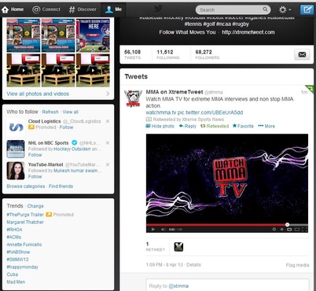
Task: Open NHL on NBC Sports avatar
Action: [x=16, y=149]
